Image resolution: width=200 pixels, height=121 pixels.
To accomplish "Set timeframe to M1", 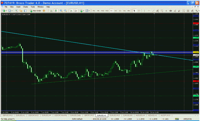I will [x=94, y=11].
